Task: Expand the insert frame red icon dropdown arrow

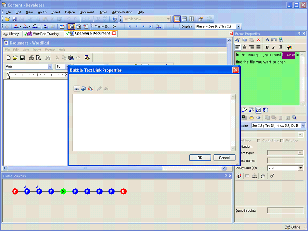Action: (x=20, y=26)
